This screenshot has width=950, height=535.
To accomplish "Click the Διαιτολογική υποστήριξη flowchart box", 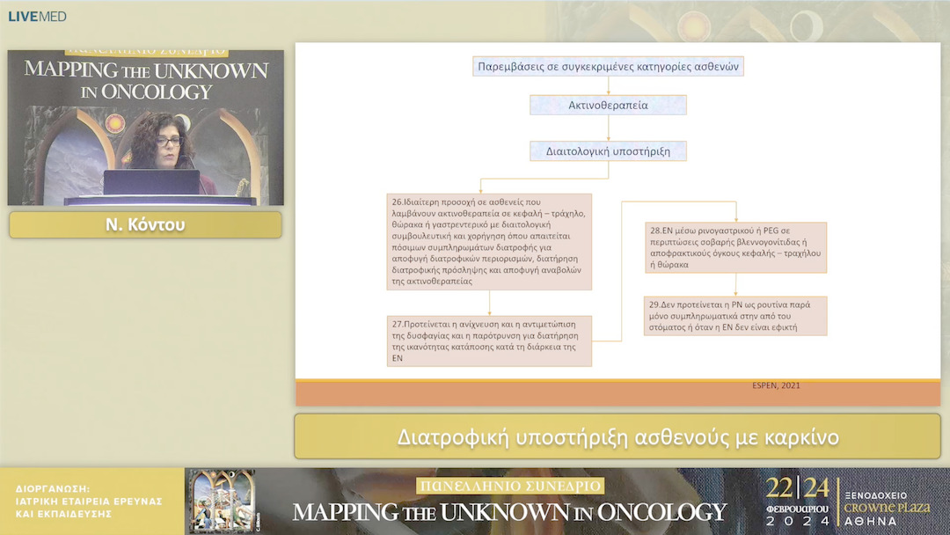I will [608, 151].
